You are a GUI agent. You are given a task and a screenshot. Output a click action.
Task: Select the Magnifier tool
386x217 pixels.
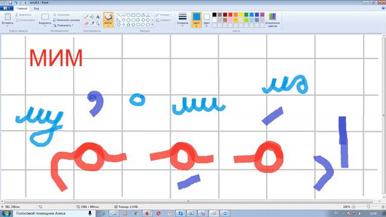tap(98, 24)
